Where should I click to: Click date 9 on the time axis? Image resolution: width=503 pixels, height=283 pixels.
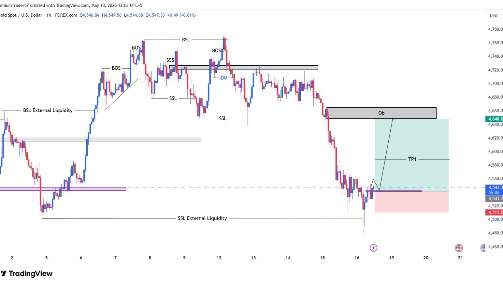click(x=184, y=258)
